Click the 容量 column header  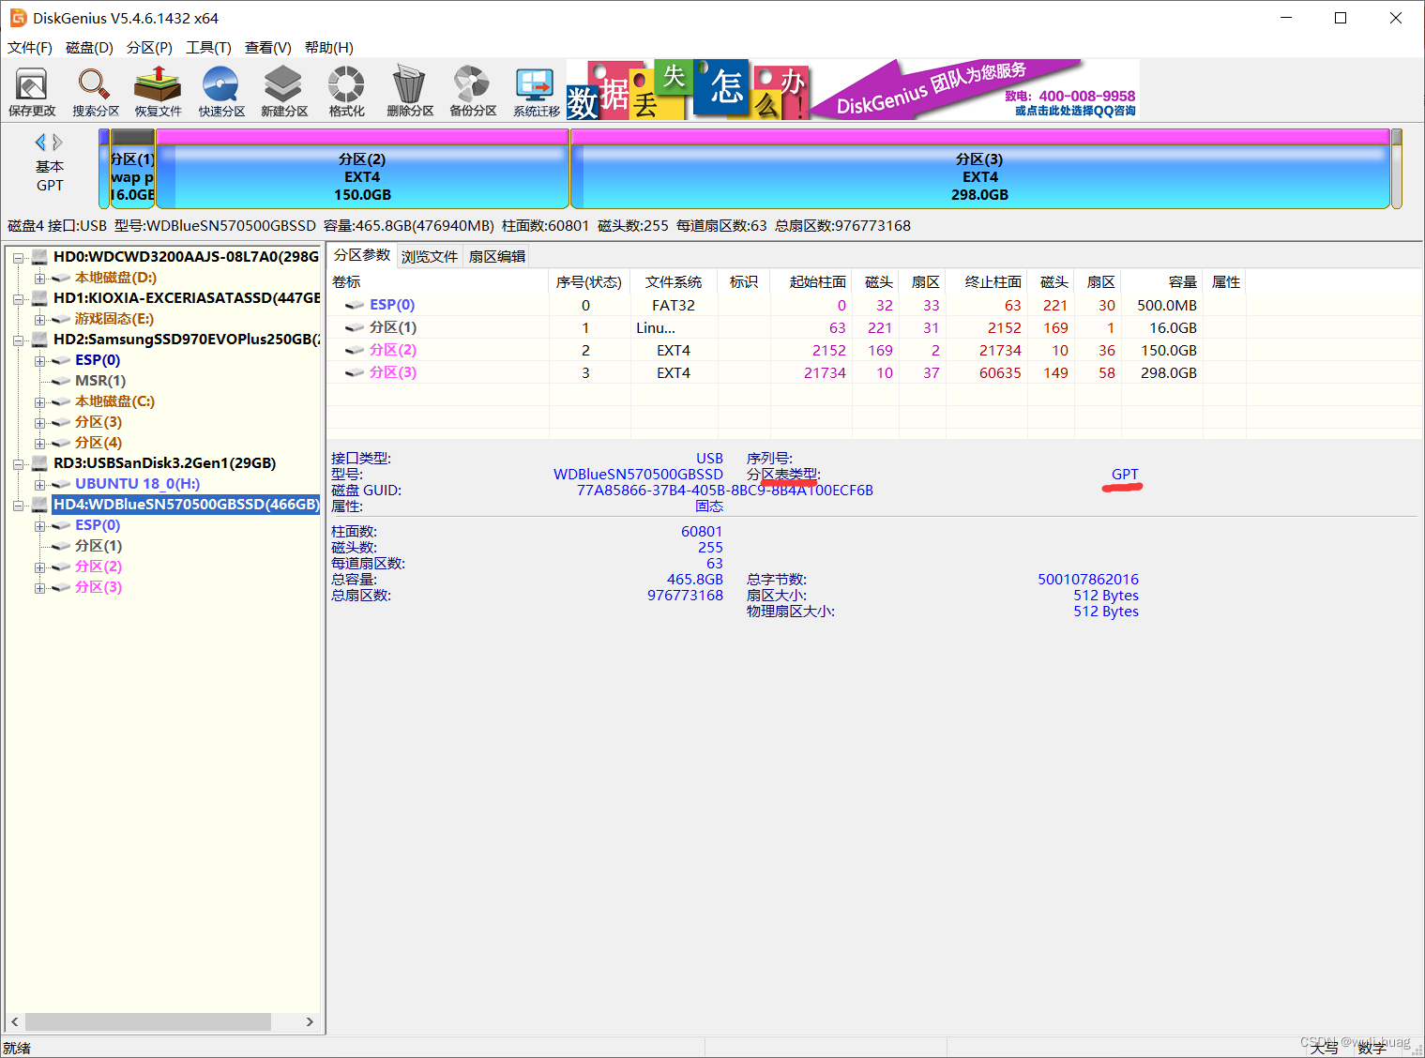point(1162,282)
